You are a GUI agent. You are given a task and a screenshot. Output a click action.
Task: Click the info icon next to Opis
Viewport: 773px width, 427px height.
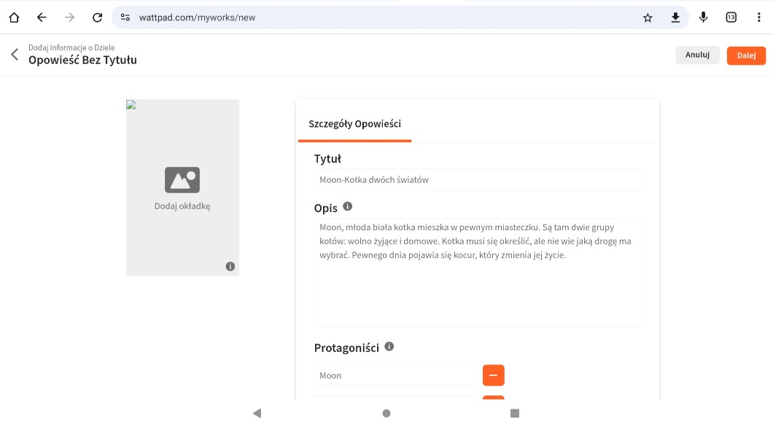click(348, 207)
